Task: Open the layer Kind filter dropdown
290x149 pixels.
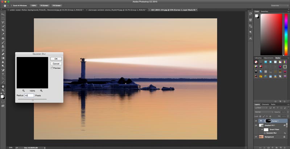Action: [x=261, y=108]
